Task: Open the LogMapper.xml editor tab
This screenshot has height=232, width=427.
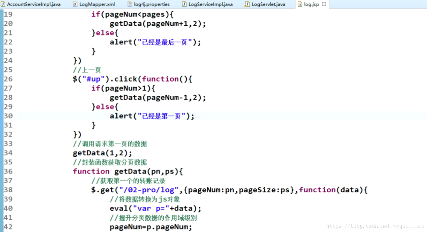Action: tap(94, 4)
